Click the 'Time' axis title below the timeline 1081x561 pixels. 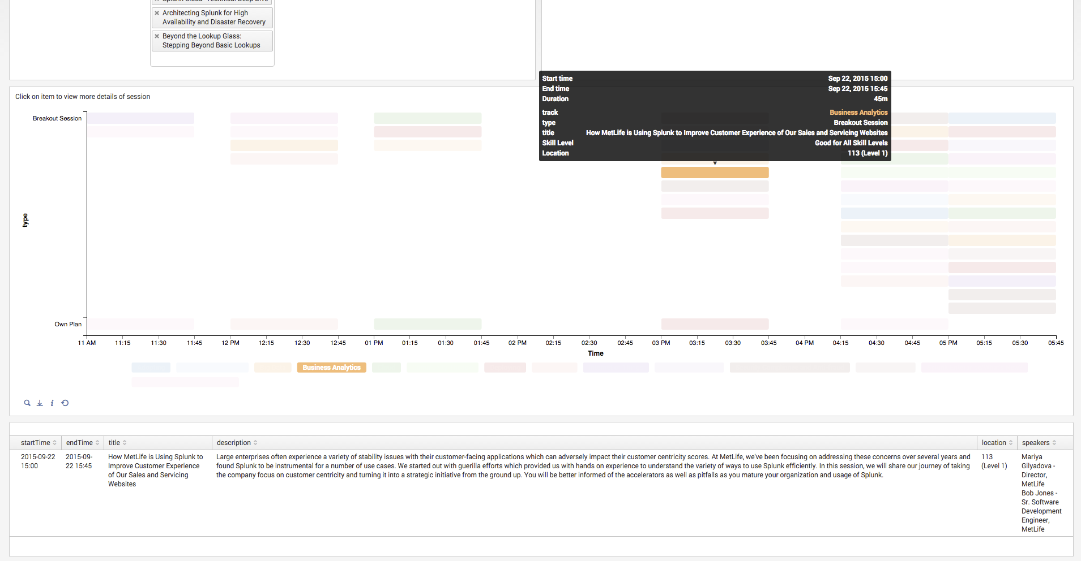[596, 353]
